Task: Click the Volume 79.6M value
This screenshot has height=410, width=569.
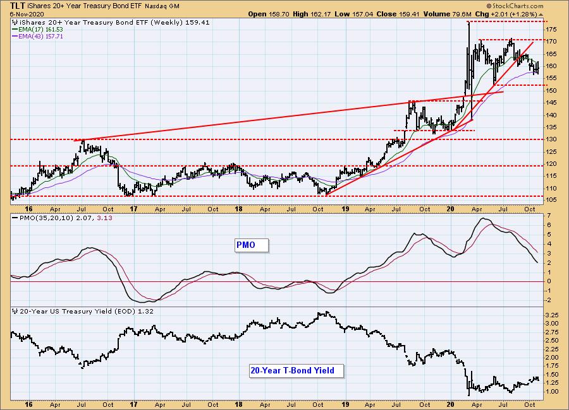Action: (x=447, y=14)
